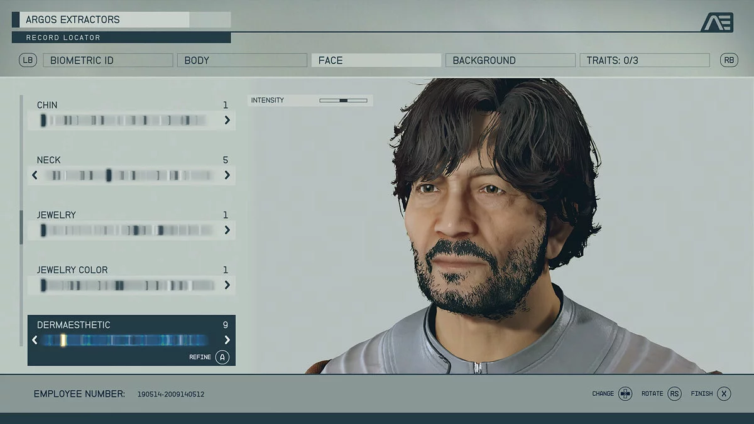Screen dimensions: 754x424
Task: Click right arrow on Dermaesthetic selector
Action: (227, 340)
